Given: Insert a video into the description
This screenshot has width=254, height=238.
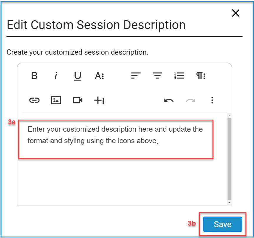Looking at the screenshot, I should click(78, 100).
